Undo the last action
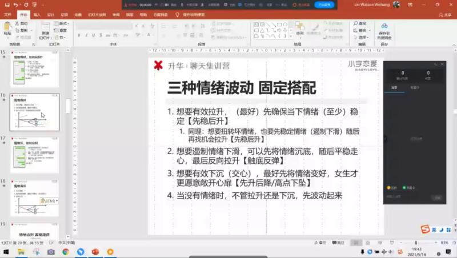Screen dimensions: 457x258 tap(16, 5)
